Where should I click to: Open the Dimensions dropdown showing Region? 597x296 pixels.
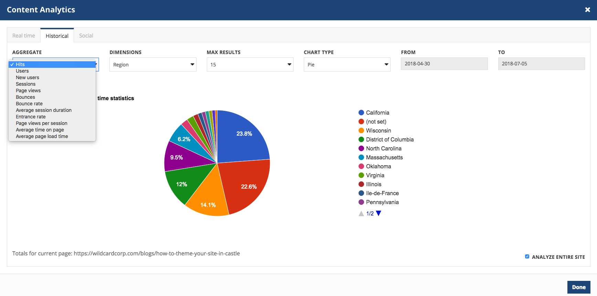(x=153, y=64)
